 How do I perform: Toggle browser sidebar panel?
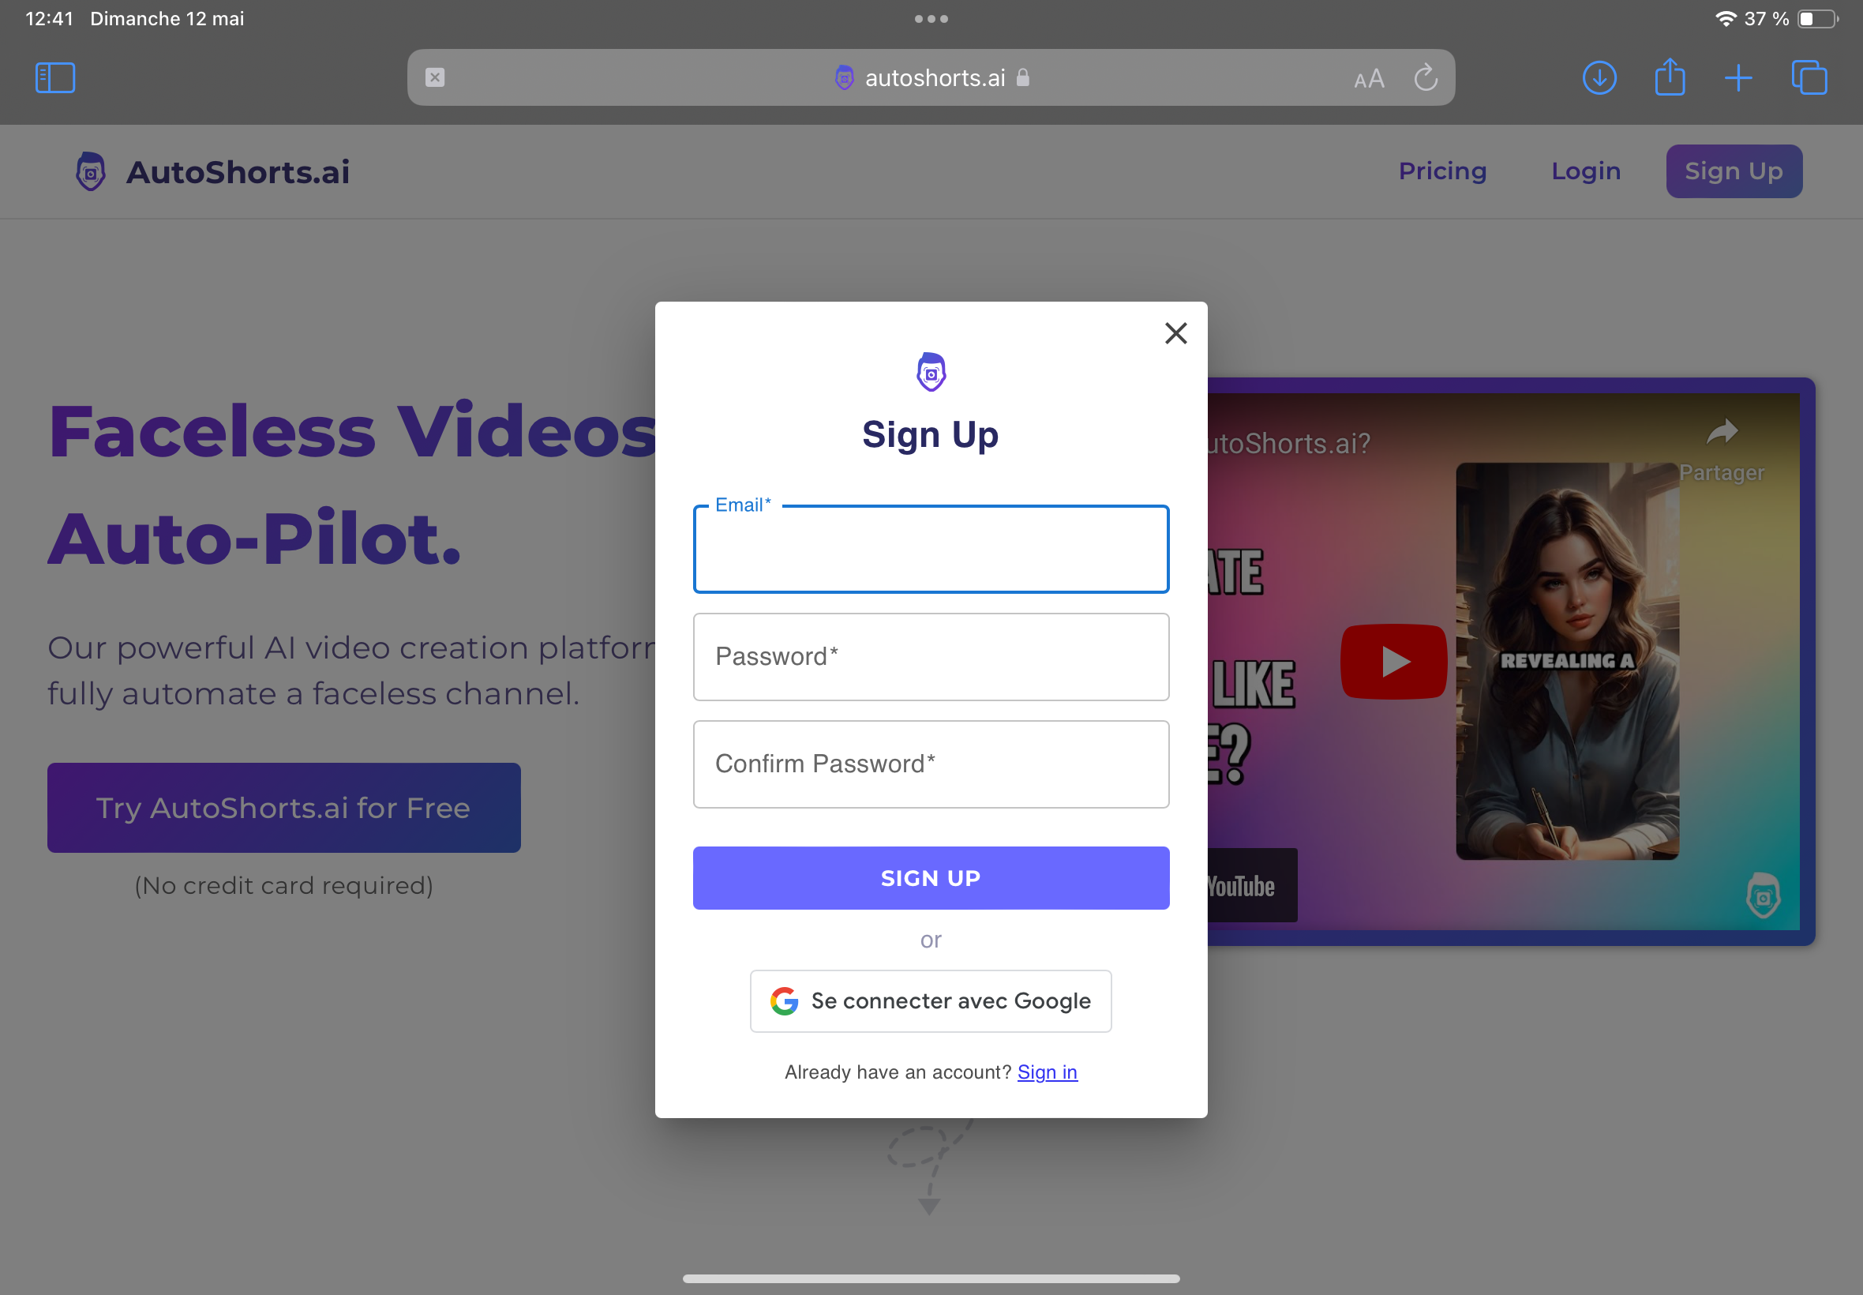coord(54,78)
